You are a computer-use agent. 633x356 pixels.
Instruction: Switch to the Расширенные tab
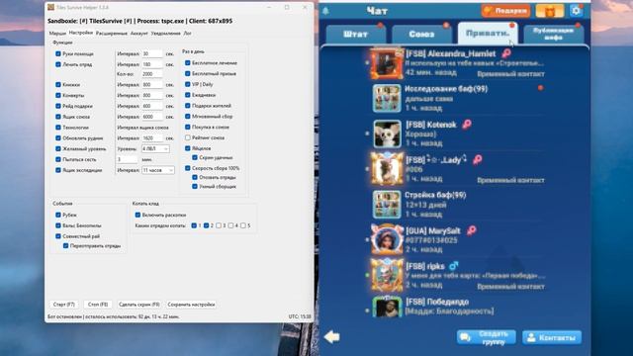click(112, 33)
